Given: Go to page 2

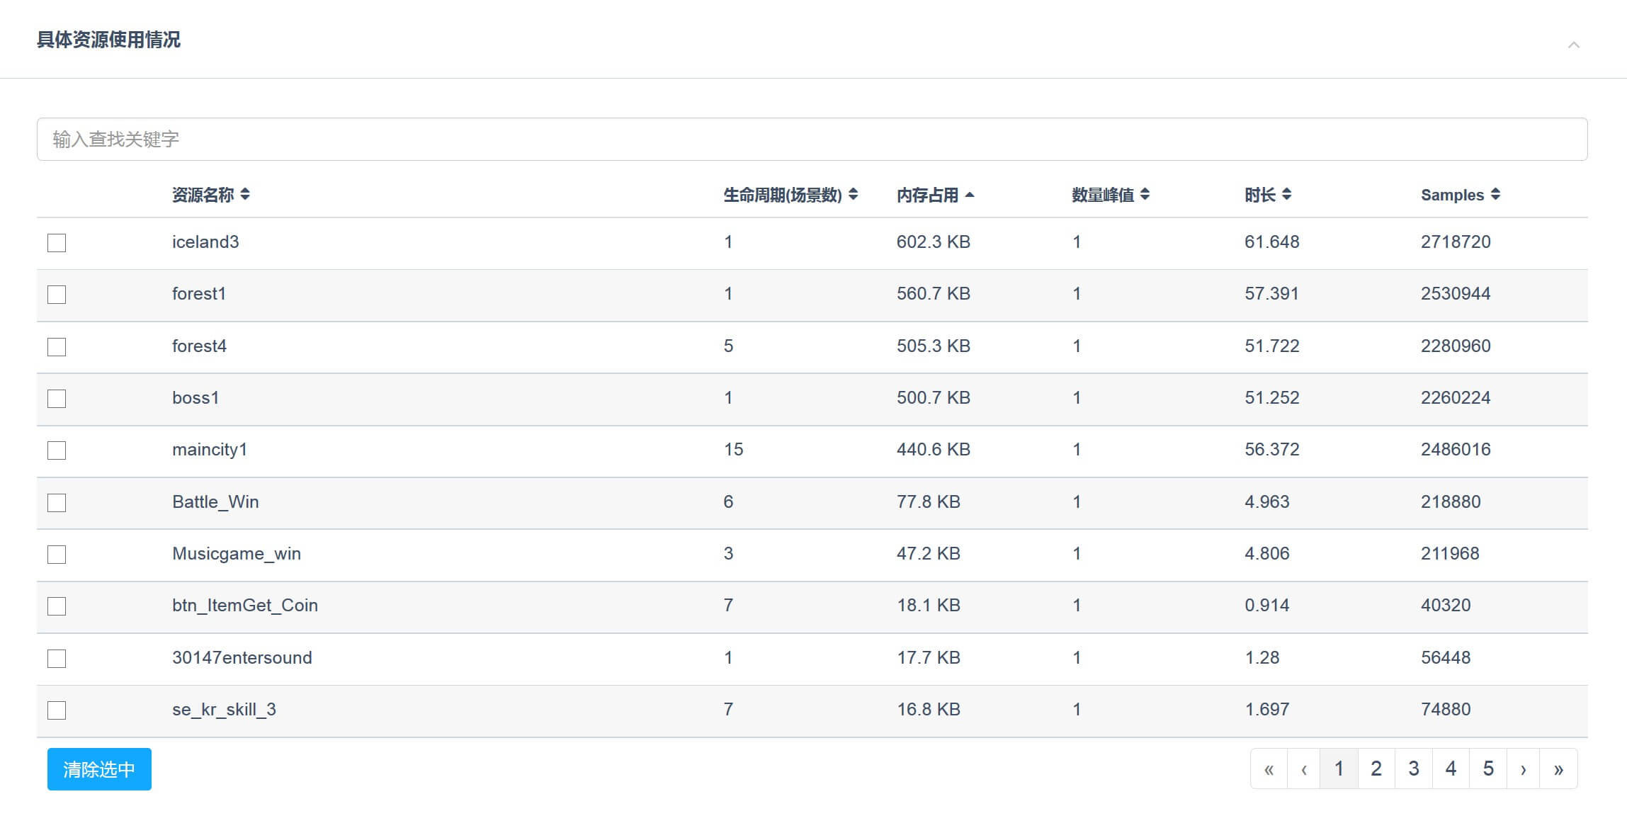Looking at the screenshot, I should tap(1376, 769).
